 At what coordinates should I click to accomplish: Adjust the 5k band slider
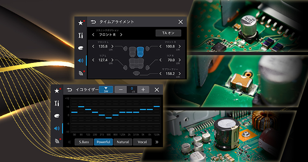[x=143, y=109]
